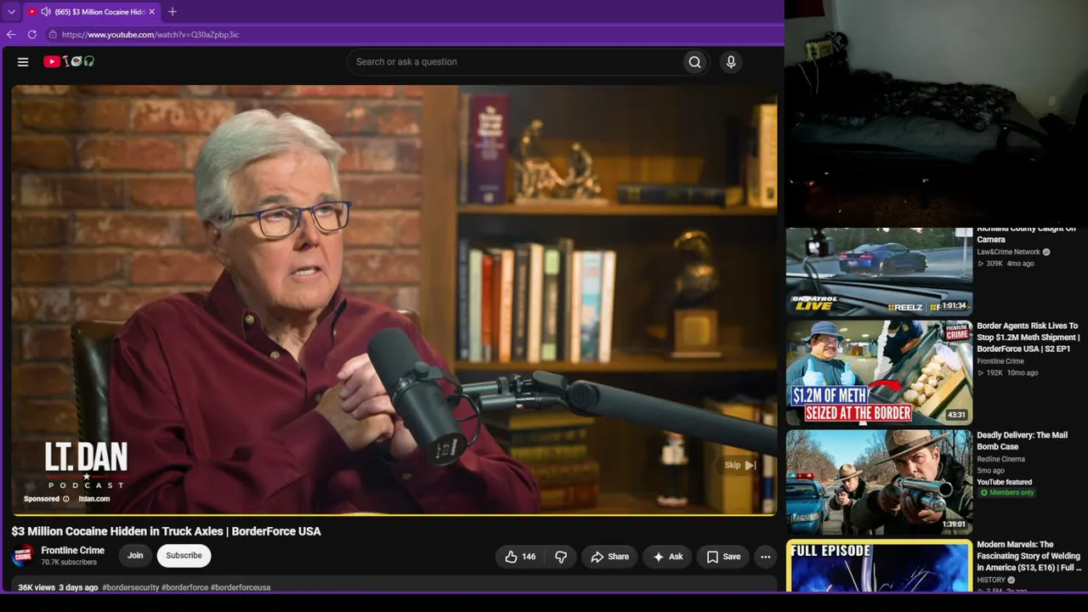Open the Frontline Crime channel name link

tap(73, 551)
